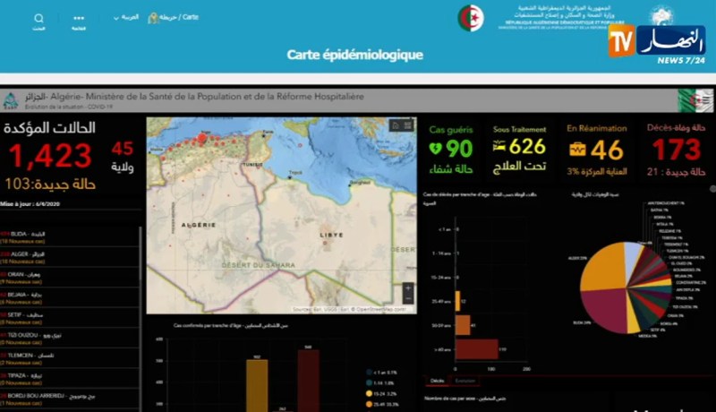Image resolution: width=716 pixels, height=412 pixels.
Task: Click the 626 Sous Traitement figure
Action: [x=527, y=147]
